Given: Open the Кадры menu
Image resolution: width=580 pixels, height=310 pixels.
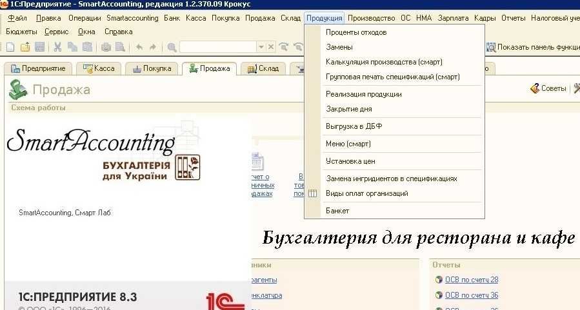Looking at the screenshot, I should click(x=485, y=18).
